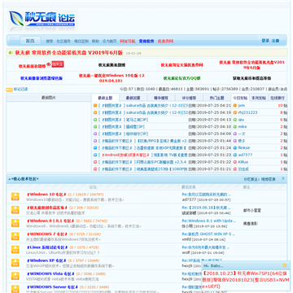The image size is (293, 293).
Task: Select the 热门主题 tab
Action: tap(217, 98)
